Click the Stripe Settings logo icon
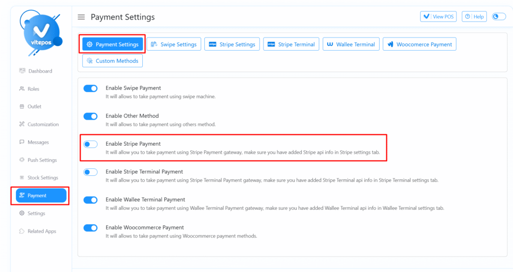Viewport: 513px width, 272px height. (212, 44)
